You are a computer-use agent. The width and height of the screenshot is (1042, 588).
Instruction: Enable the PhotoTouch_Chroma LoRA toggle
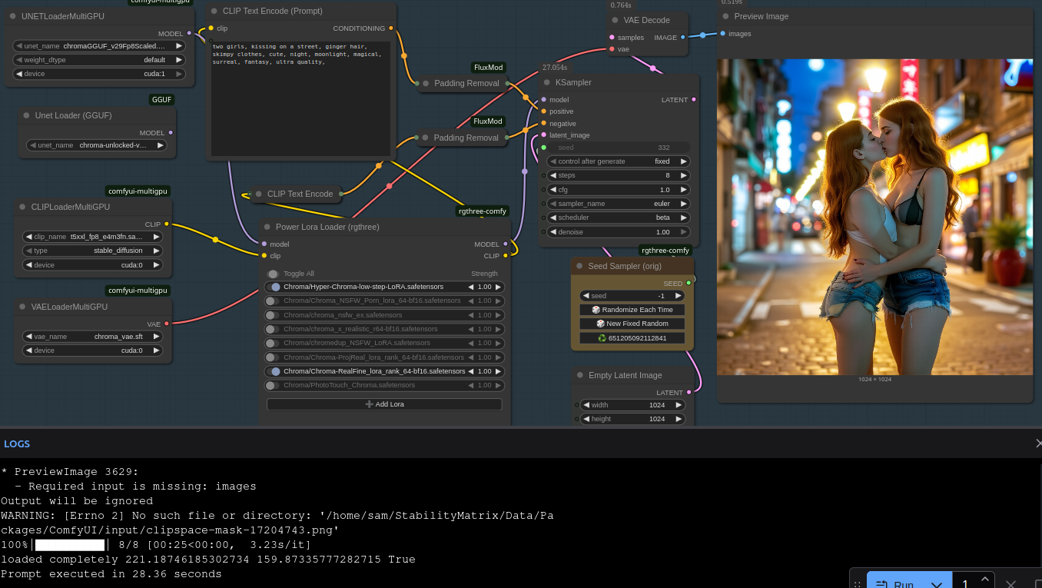pyautogui.click(x=273, y=385)
